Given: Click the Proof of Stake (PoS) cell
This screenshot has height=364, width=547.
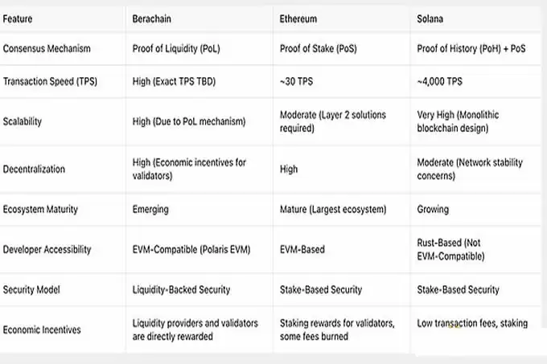Looking at the screenshot, I should pos(319,48).
